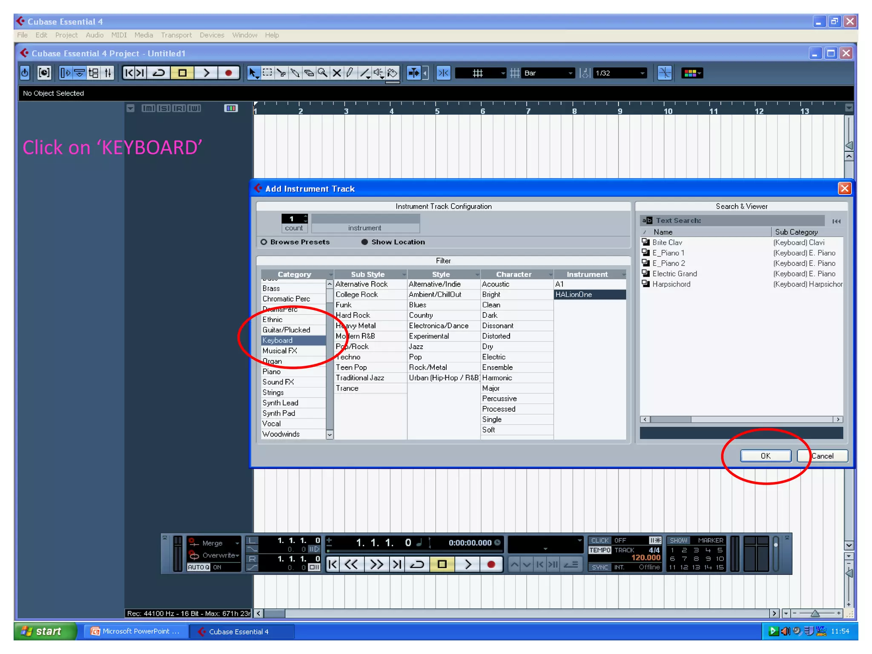
Task: Open the Merge record mode dropdown
Action: (215, 543)
